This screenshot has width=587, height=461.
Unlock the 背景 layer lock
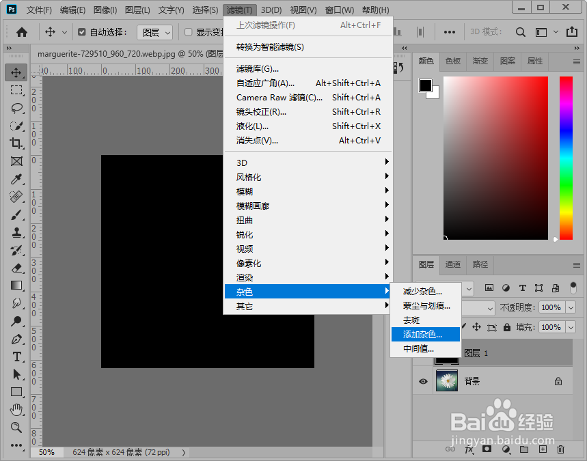point(558,381)
